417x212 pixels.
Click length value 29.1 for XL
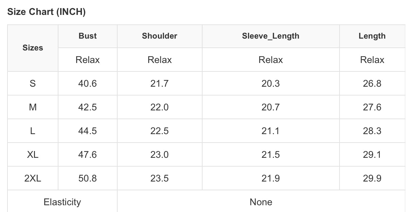(372, 155)
